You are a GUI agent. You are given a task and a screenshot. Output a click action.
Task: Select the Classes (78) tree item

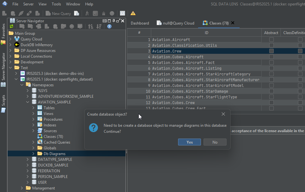[53, 137]
